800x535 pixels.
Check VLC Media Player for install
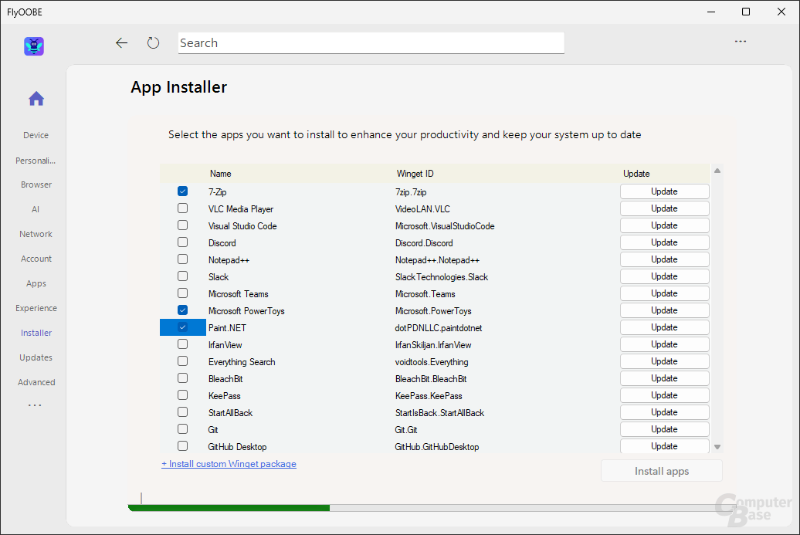coord(182,208)
